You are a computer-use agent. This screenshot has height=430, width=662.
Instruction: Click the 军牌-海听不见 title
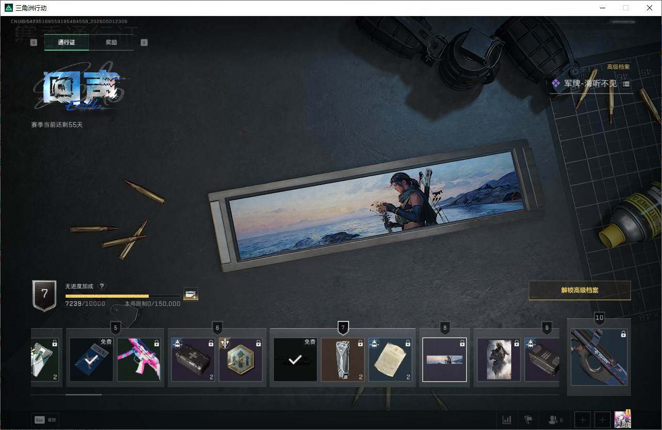591,84
